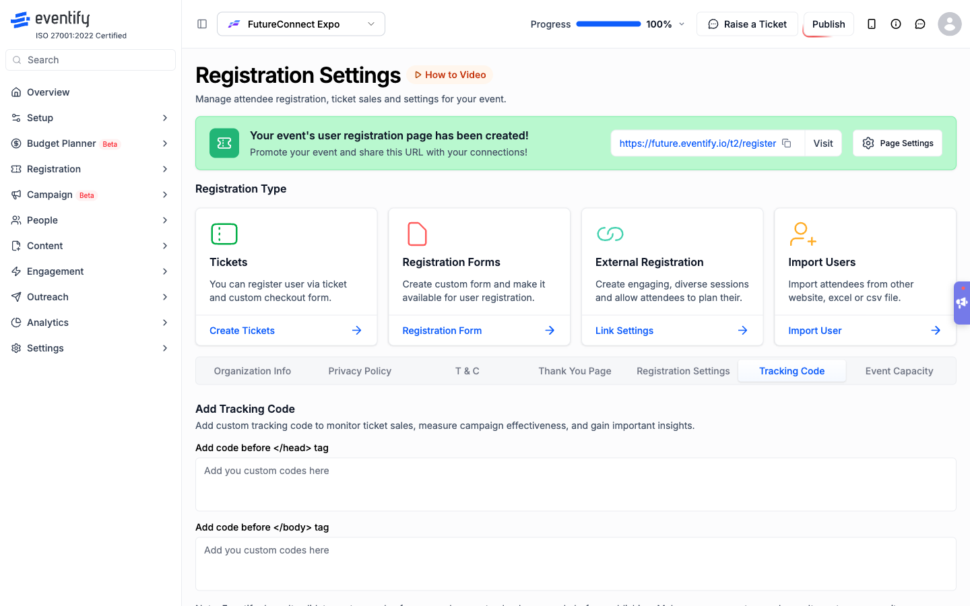Click the Import User arrow icon
970x606 pixels.
click(936, 331)
